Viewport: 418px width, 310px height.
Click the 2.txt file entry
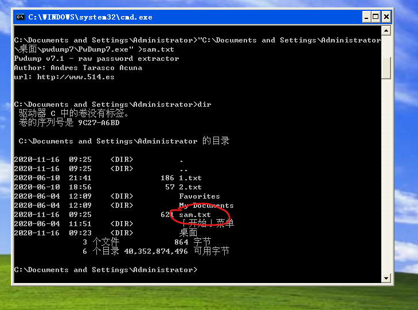(190, 187)
